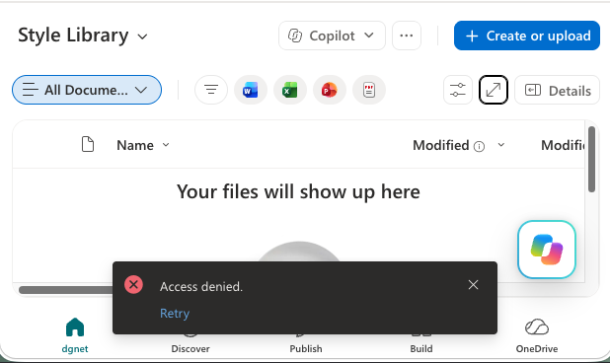Click the Modified column info icon

point(479,146)
